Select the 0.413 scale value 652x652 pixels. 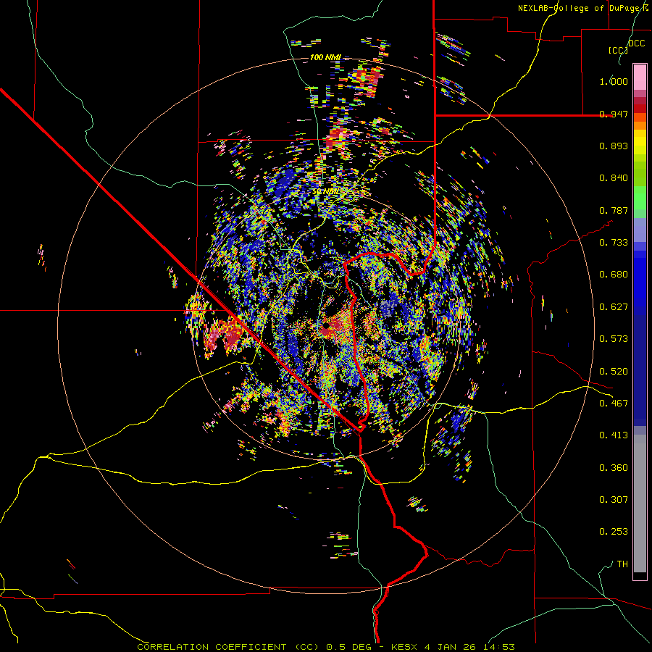614,435
